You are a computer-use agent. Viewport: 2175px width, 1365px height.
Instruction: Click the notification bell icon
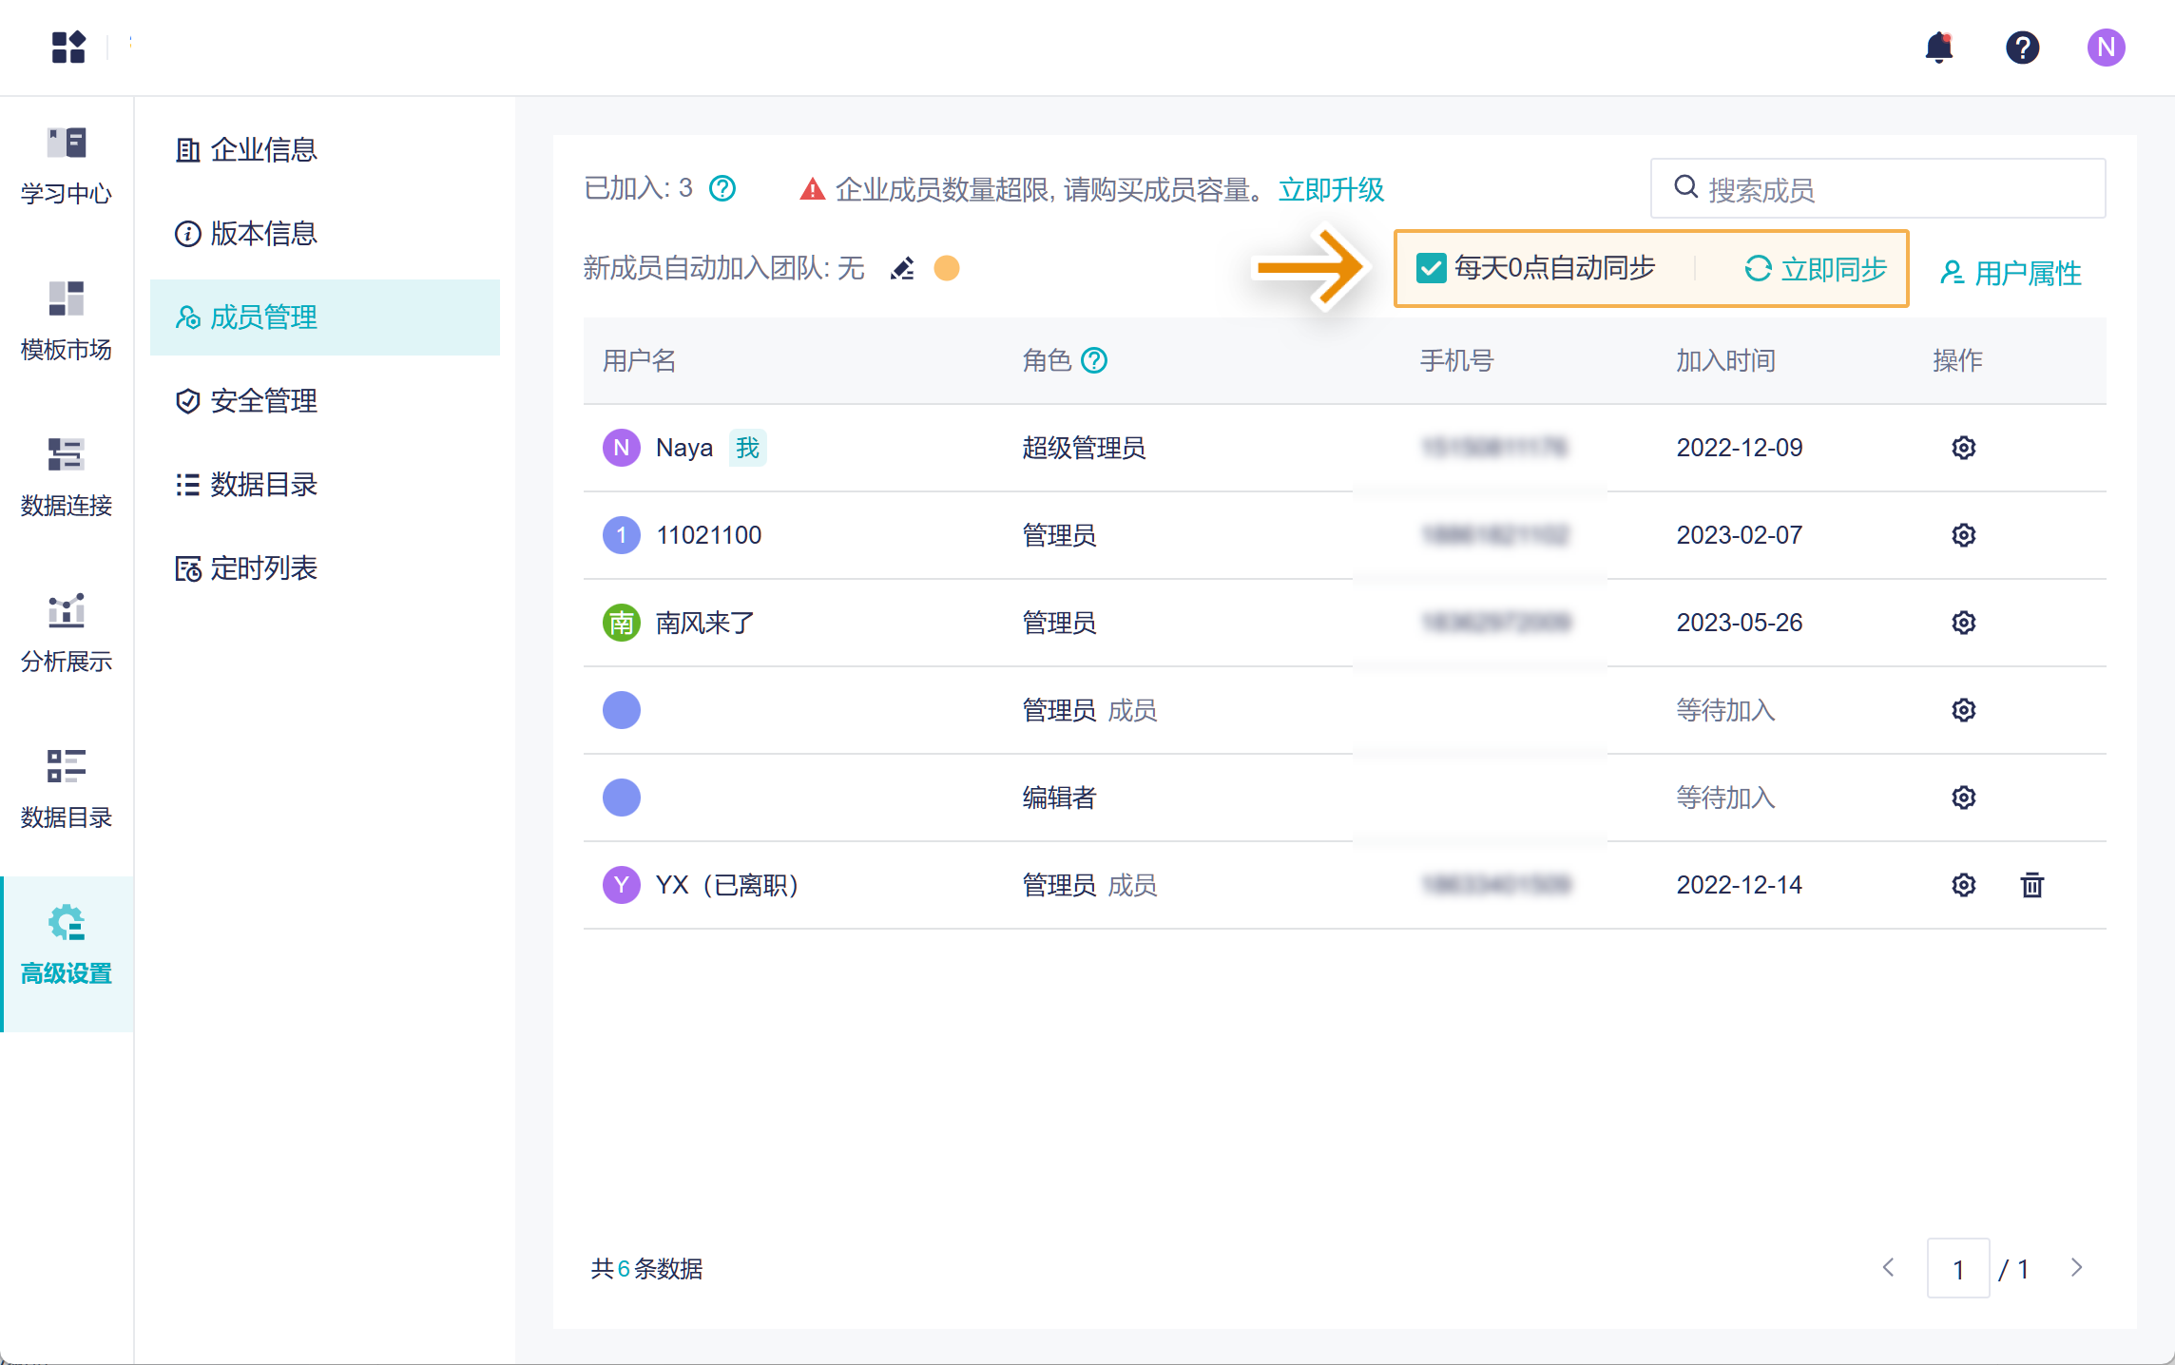[x=1938, y=48]
